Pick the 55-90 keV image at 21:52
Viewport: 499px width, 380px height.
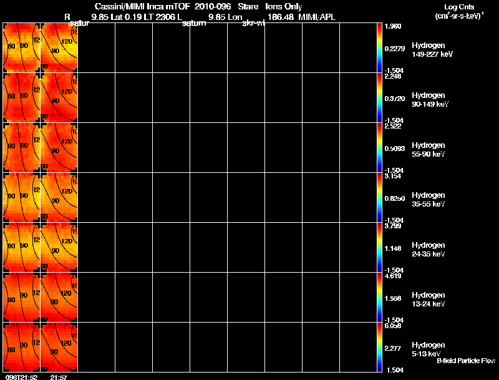click(22, 148)
